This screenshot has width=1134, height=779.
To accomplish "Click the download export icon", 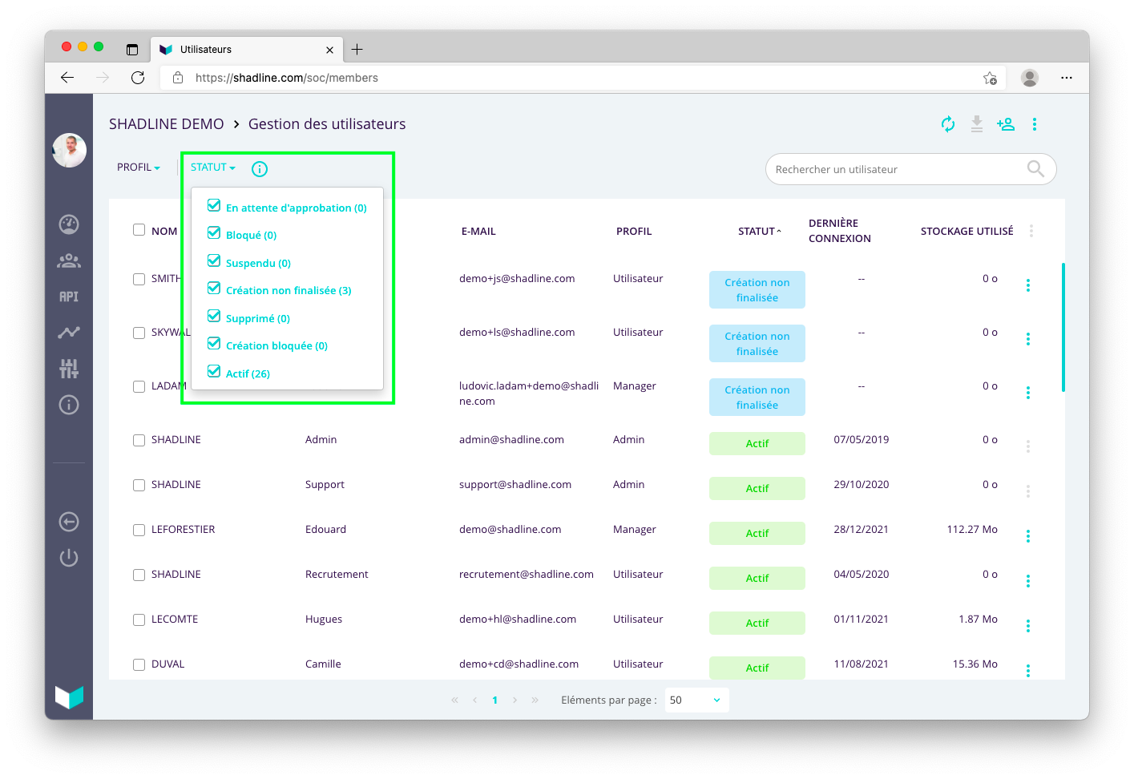I will click(976, 124).
